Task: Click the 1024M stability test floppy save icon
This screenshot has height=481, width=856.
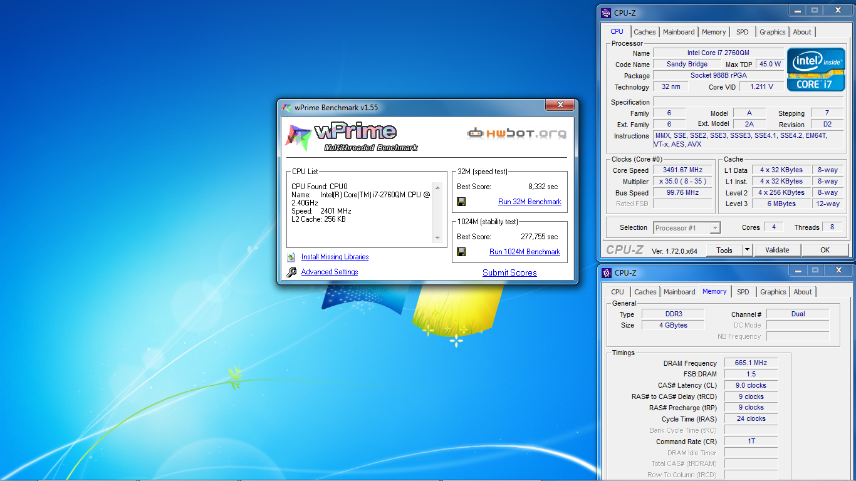Action: (x=461, y=252)
